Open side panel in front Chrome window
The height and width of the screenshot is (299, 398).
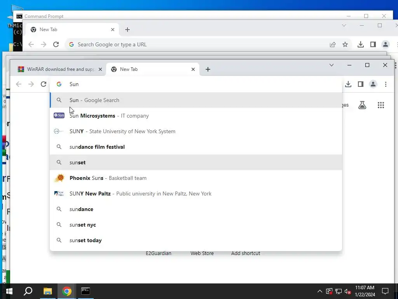tap(360, 84)
